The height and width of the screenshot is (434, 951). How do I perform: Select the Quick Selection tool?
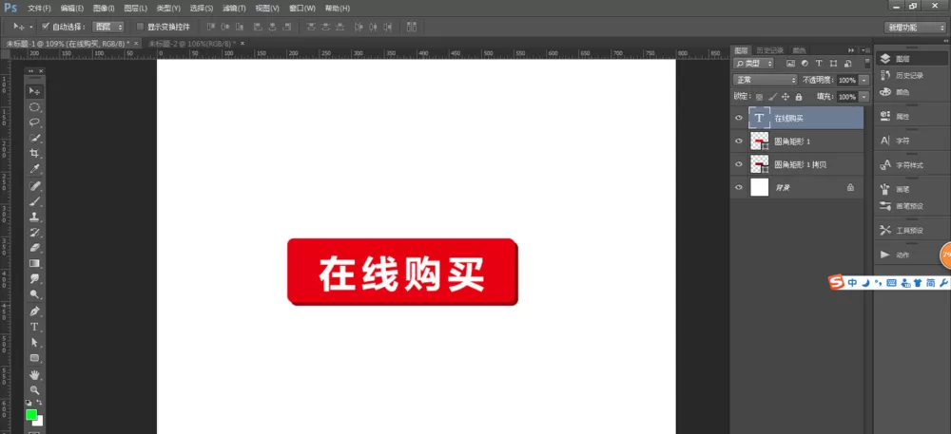tap(34, 138)
